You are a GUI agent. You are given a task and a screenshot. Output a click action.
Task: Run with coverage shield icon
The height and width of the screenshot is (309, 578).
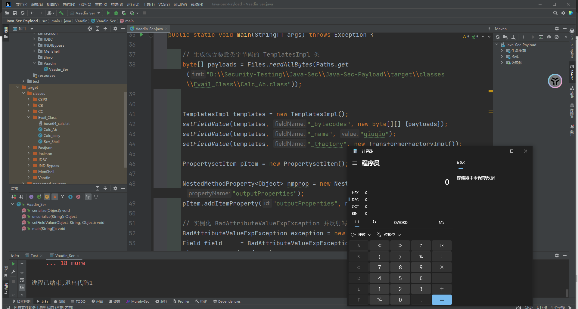pyautogui.click(x=124, y=13)
